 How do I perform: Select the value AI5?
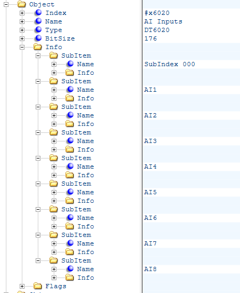[151, 192]
